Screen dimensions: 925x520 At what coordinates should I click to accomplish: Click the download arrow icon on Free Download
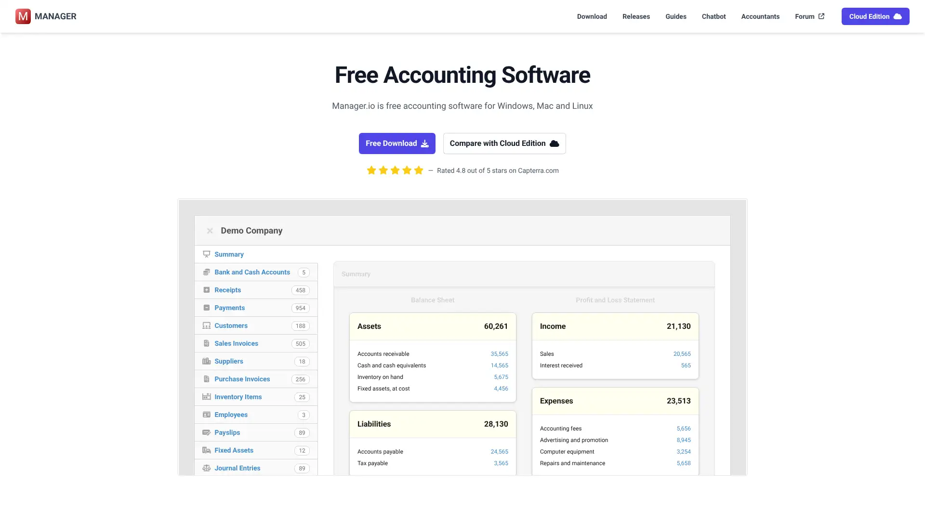coord(424,143)
